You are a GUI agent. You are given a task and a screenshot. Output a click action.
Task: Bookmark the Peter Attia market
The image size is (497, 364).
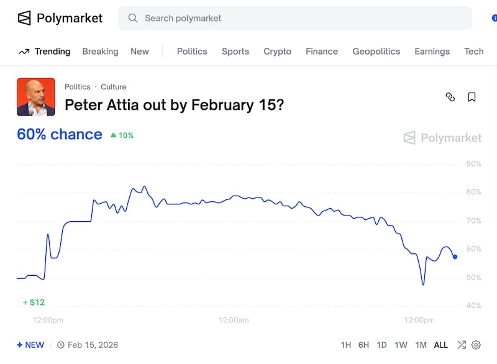pyautogui.click(x=472, y=98)
